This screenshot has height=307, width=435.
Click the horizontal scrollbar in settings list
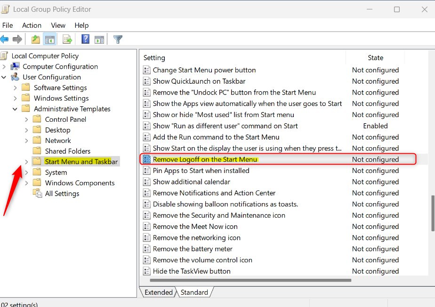point(250,280)
